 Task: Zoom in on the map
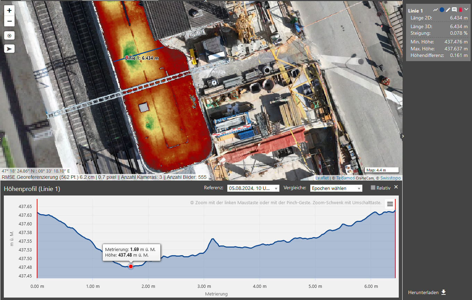pyautogui.click(x=9, y=10)
